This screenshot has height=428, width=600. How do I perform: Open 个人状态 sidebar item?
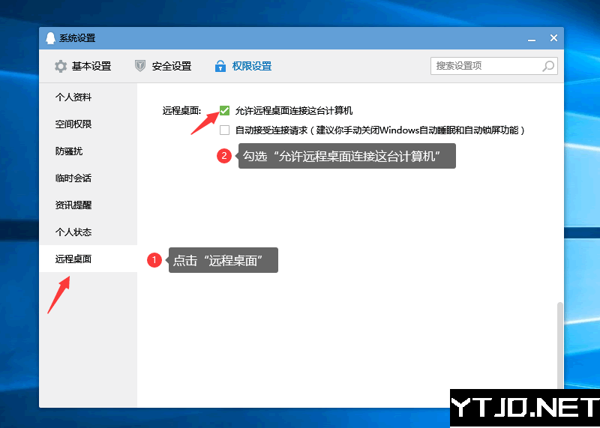click(x=88, y=232)
